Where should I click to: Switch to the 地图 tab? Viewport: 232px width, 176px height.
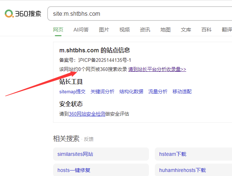(x=165, y=30)
